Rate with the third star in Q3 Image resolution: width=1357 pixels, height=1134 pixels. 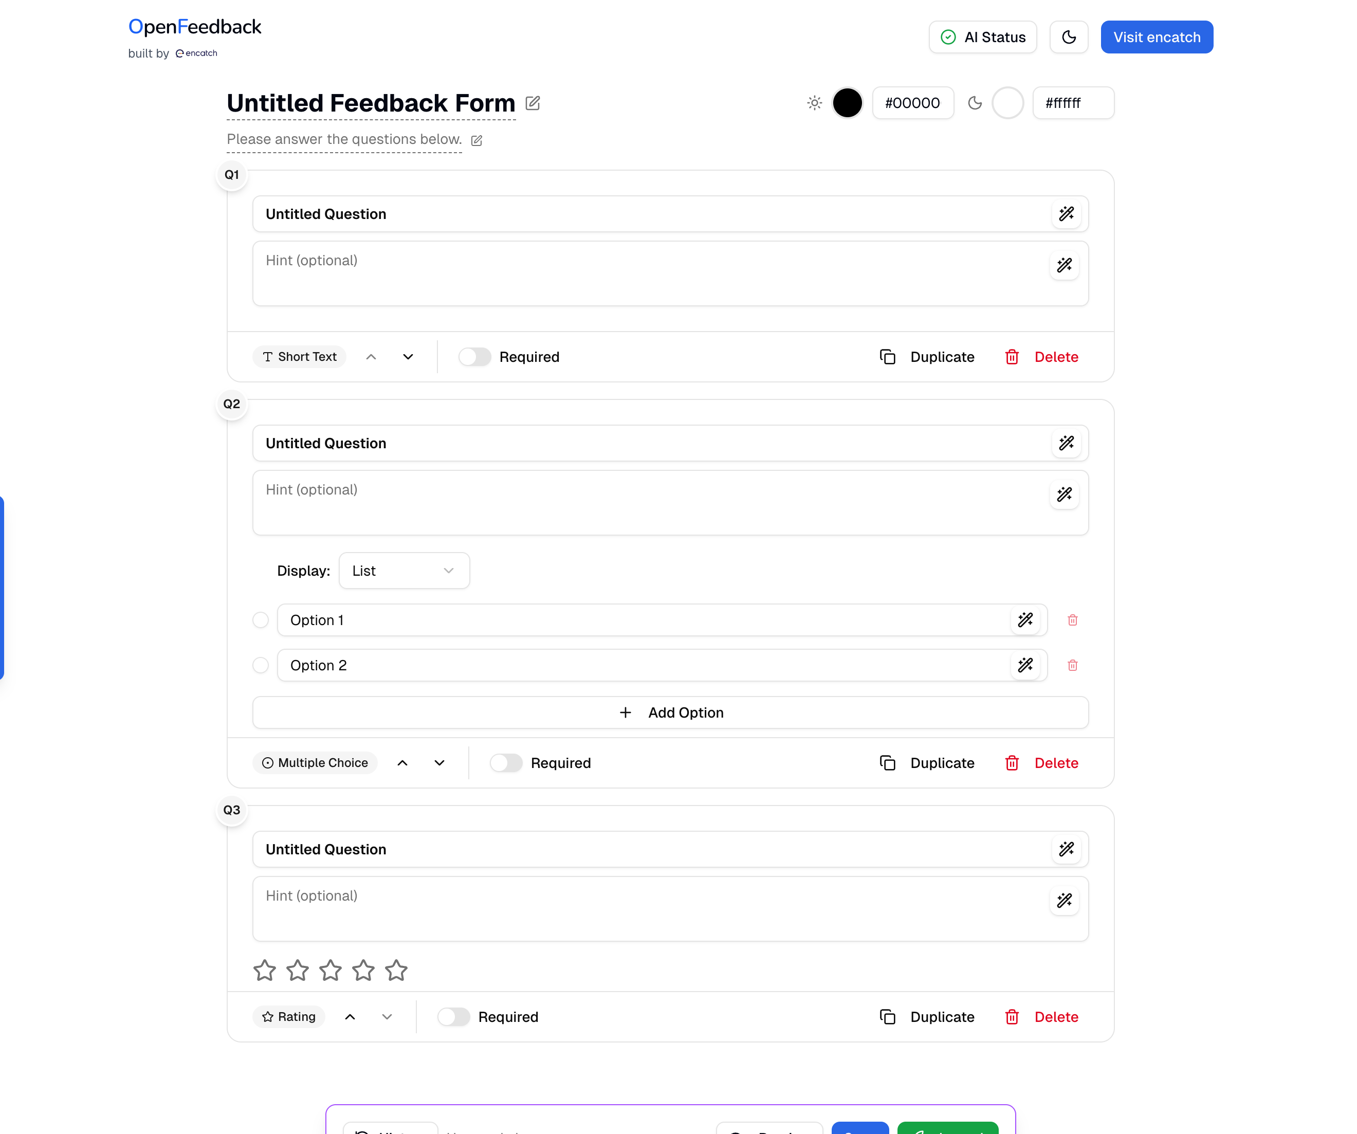click(330, 970)
